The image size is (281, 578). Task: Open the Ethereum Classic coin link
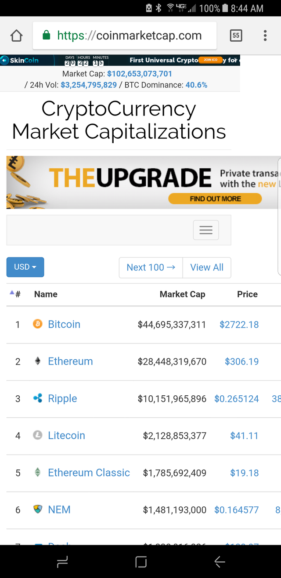[89, 473]
